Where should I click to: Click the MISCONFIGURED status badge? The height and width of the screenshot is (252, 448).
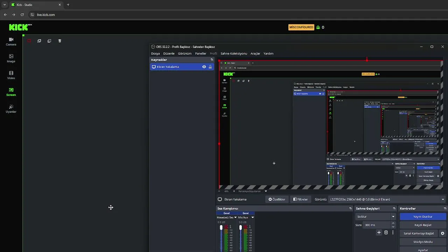(301, 27)
